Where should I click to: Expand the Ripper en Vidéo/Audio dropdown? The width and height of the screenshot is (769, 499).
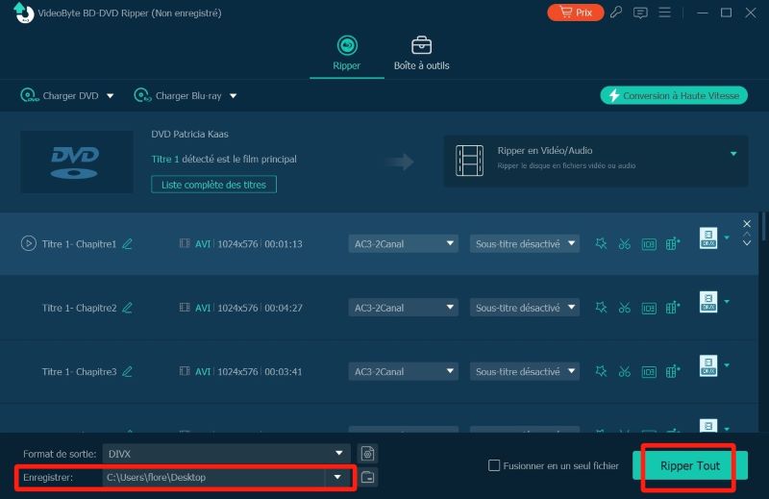click(x=732, y=153)
